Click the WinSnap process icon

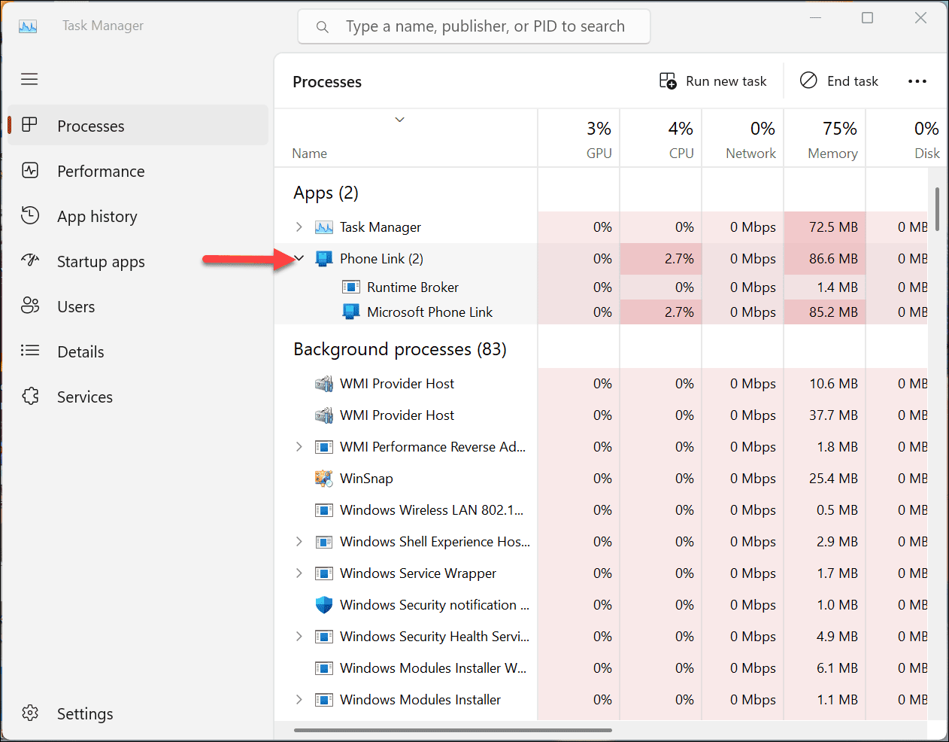[x=323, y=479]
